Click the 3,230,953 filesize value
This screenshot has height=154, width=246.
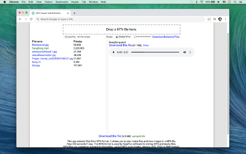point(79,49)
